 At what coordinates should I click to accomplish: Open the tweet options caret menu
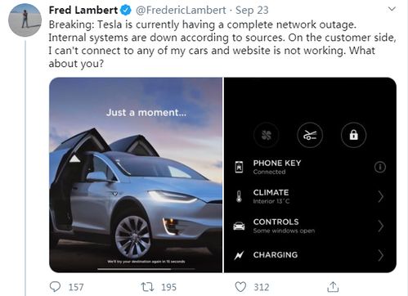[392, 9]
